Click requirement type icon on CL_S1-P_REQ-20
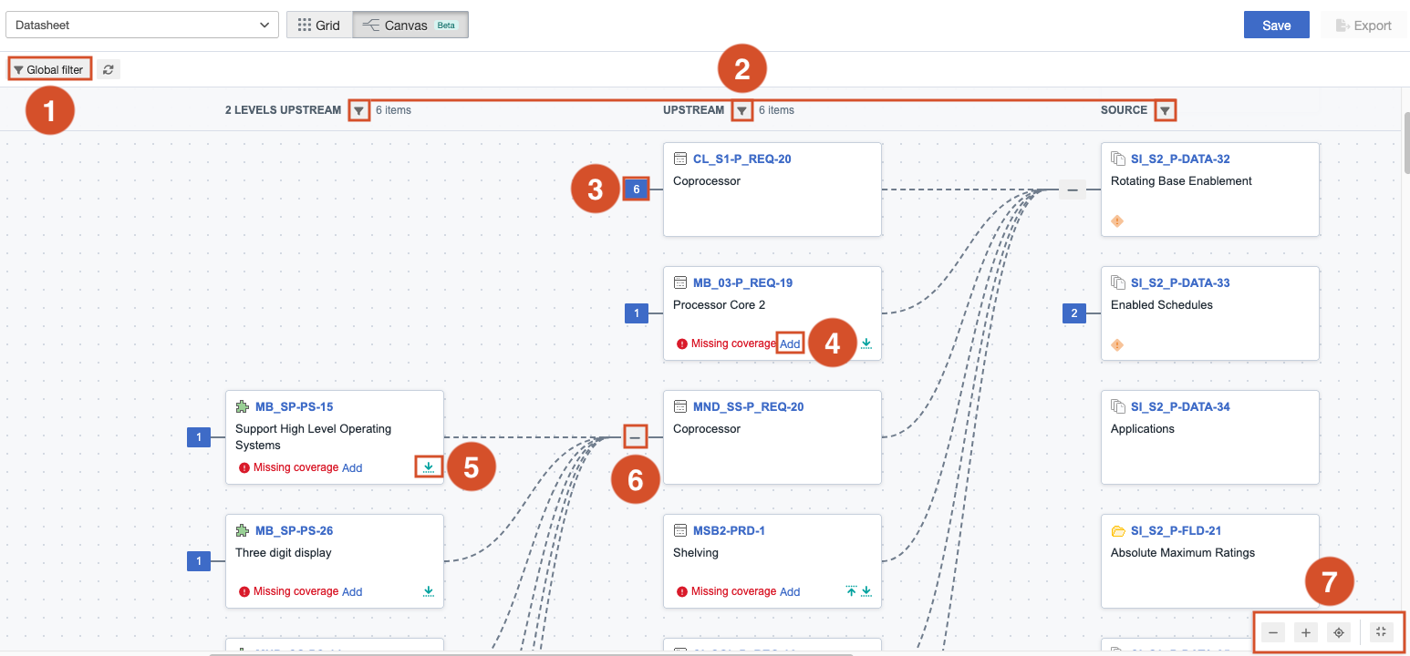 [680, 159]
